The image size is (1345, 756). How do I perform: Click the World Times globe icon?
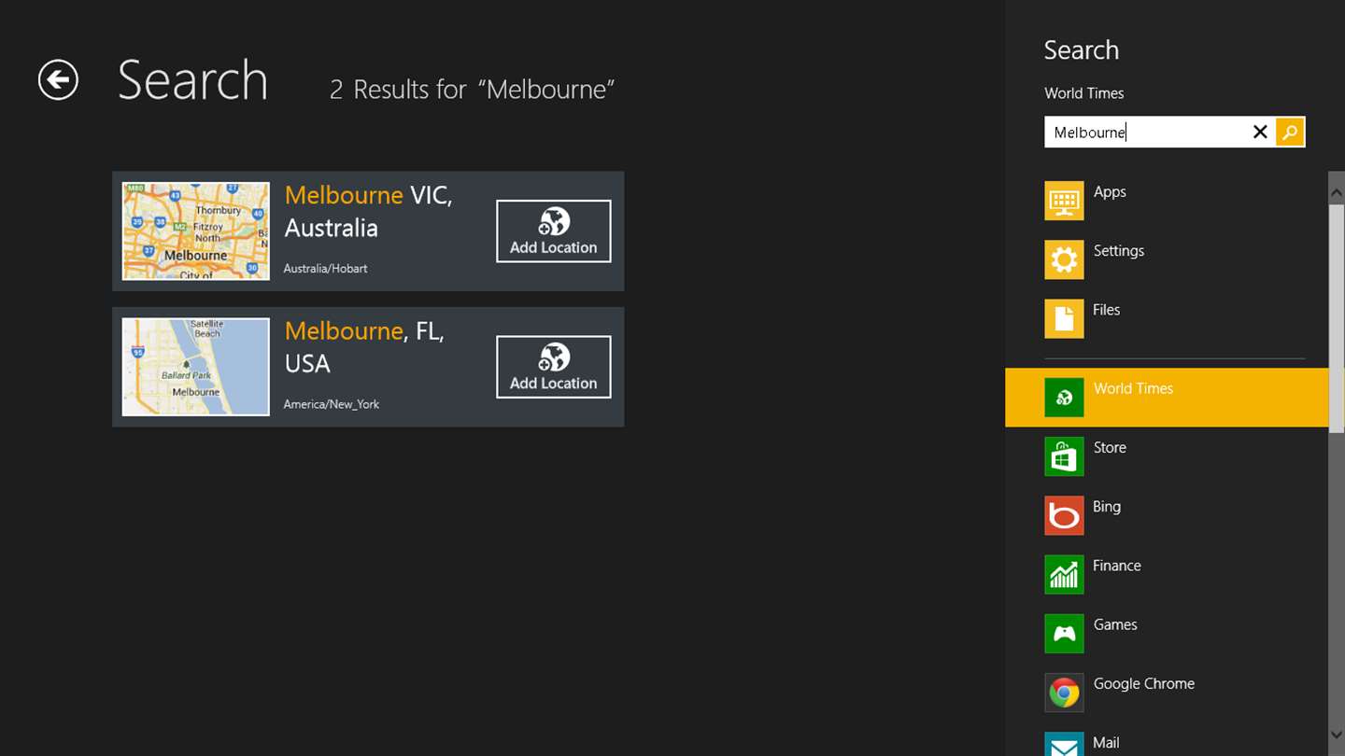coord(1064,398)
